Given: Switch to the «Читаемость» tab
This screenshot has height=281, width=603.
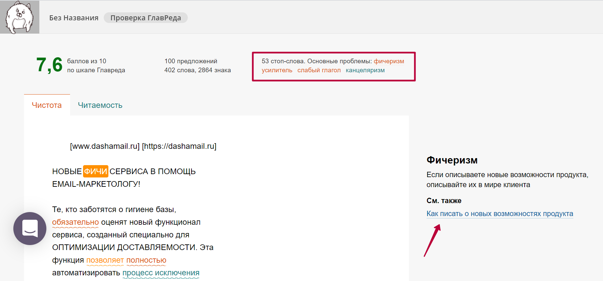Looking at the screenshot, I should tap(100, 105).
